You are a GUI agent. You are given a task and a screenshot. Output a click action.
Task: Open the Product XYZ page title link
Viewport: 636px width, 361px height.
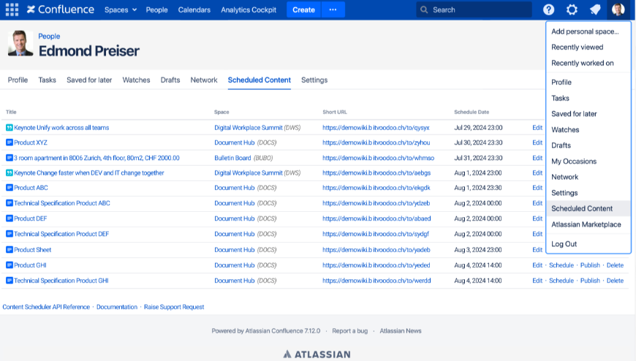pos(31,142)
